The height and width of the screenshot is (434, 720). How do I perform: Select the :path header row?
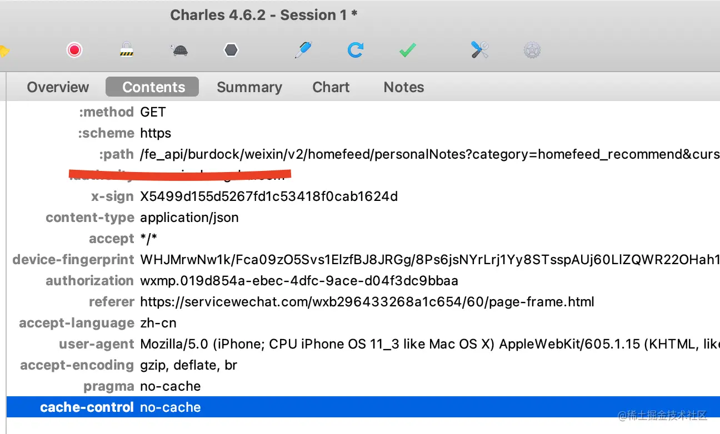click(363, 154)
